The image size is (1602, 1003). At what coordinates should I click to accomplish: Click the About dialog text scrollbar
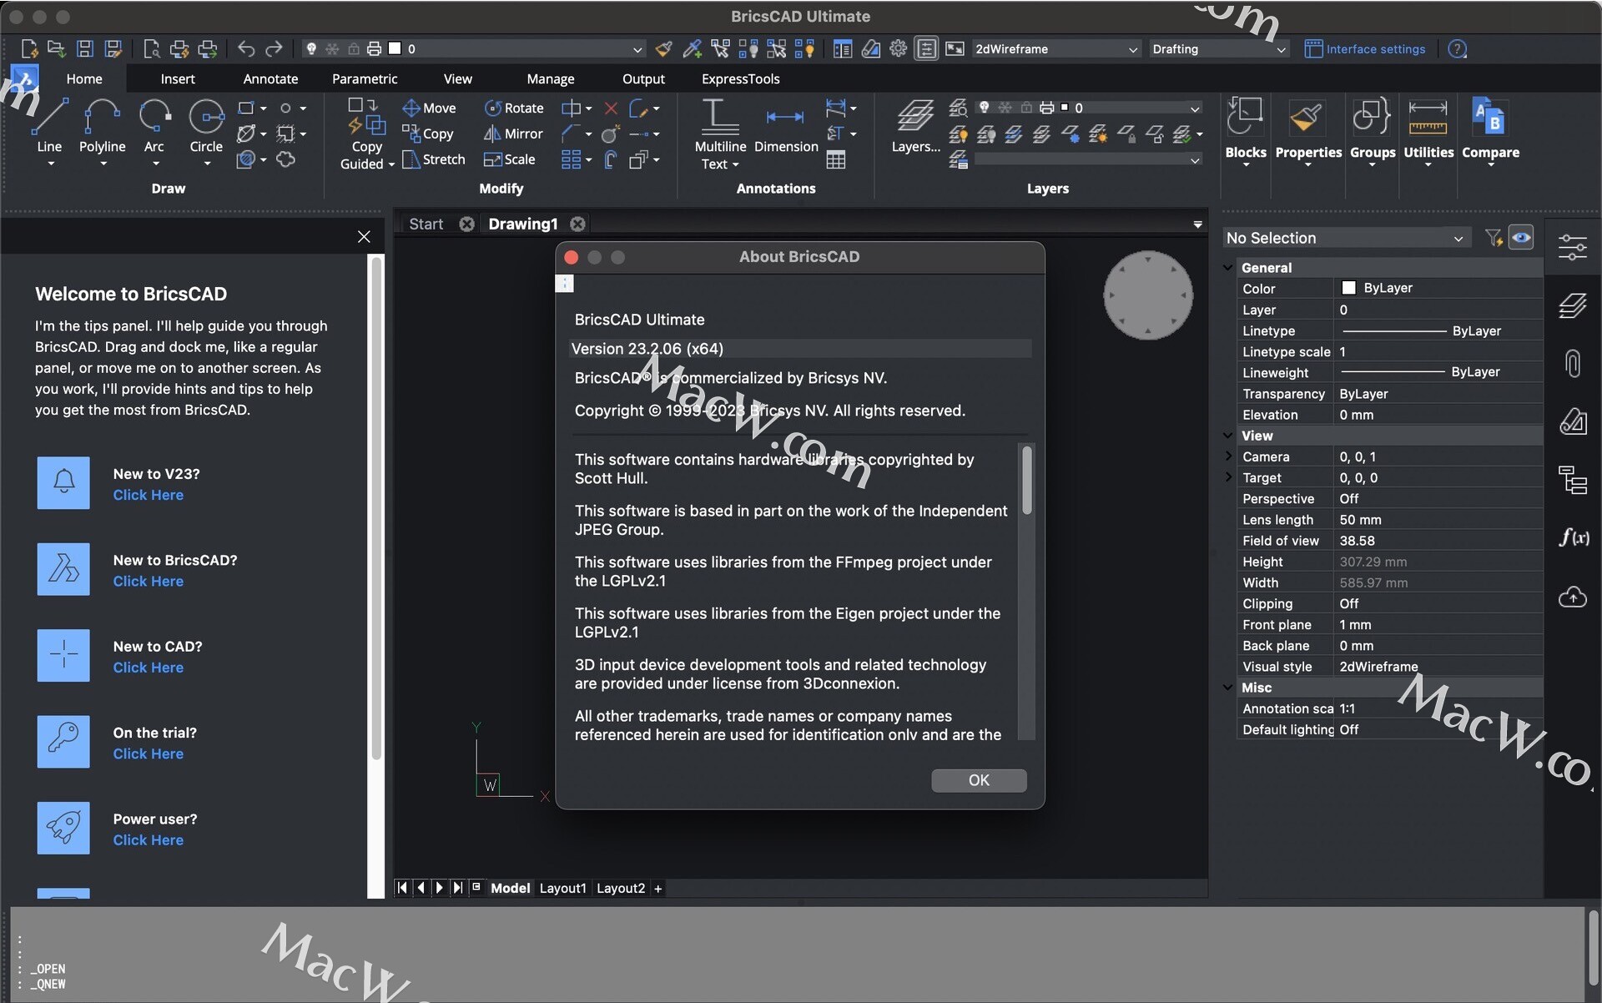[x=1027, y=480]
